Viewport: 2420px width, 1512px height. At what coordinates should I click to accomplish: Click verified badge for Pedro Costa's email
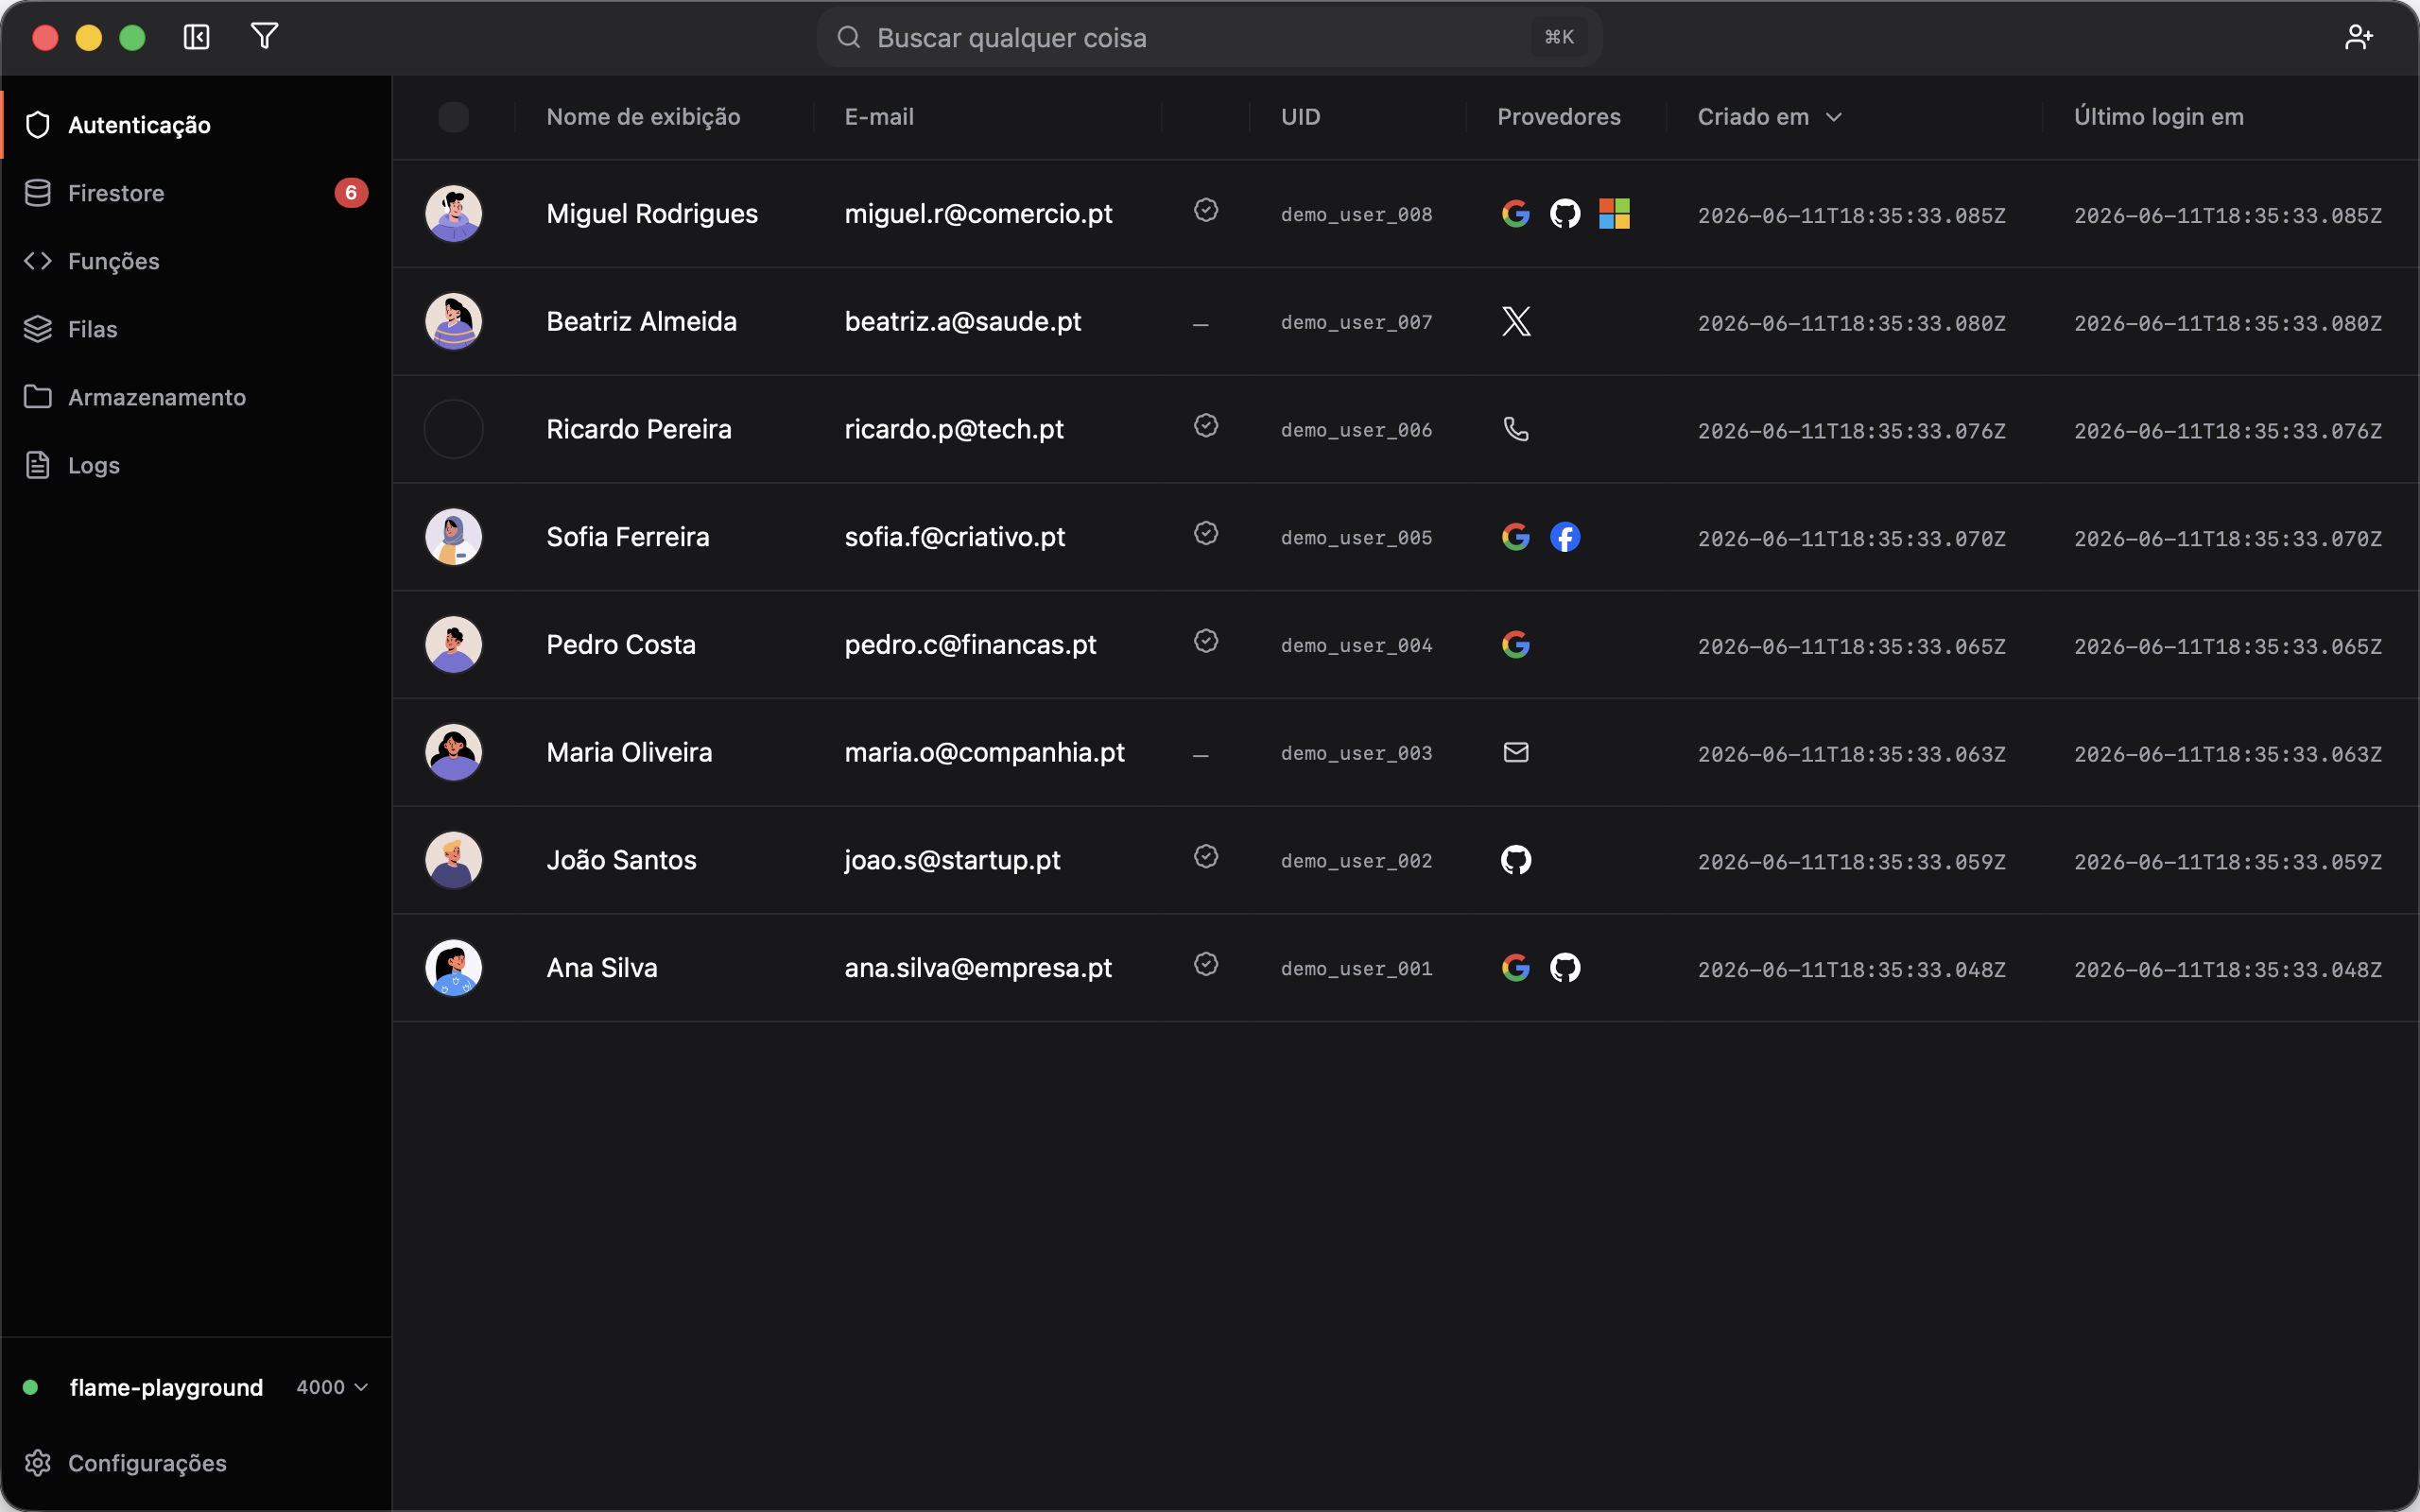coord(1206,641)
